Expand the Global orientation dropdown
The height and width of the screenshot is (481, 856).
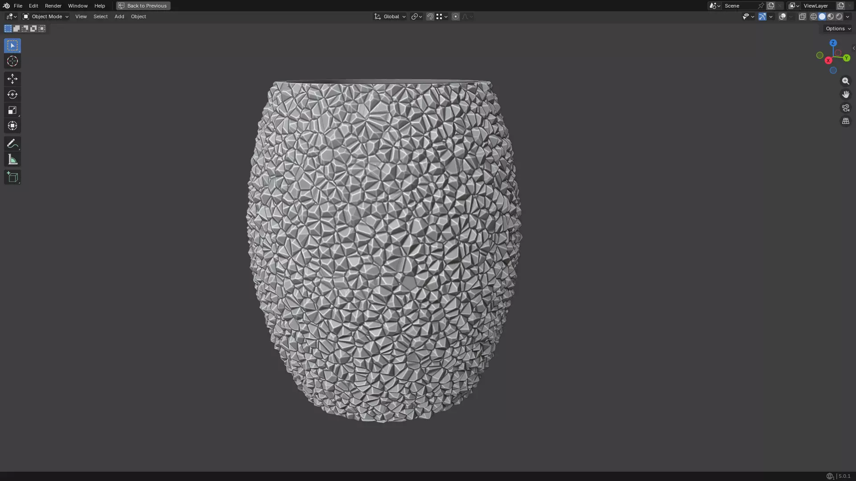coord(390,16)
